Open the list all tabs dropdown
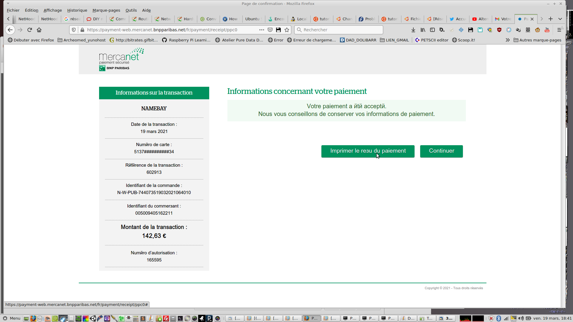The image size is (573, 322). (x=560, y=19)
